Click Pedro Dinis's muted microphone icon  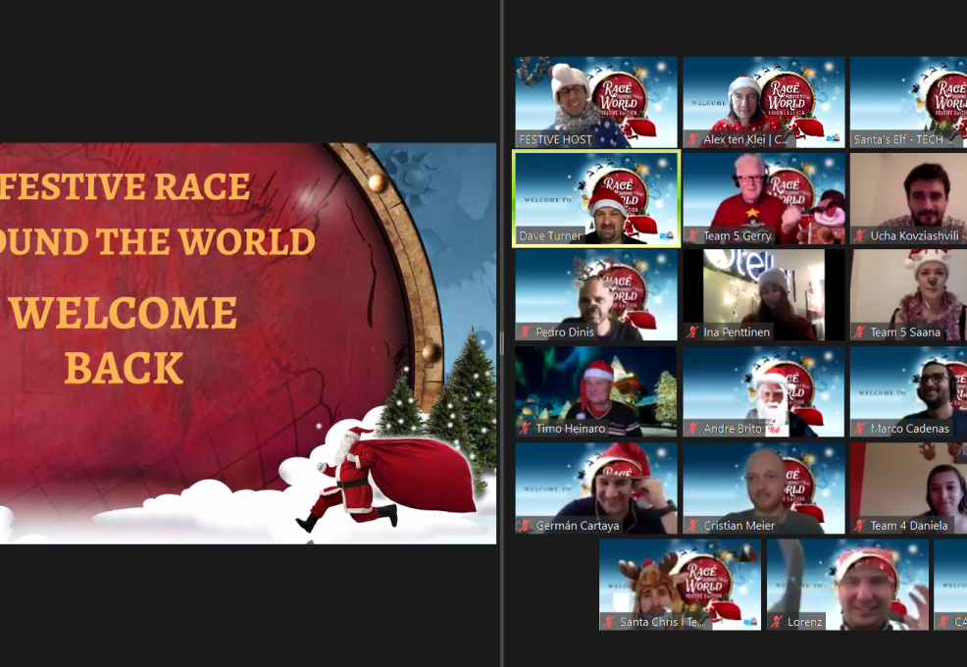(x=526, y=333)
